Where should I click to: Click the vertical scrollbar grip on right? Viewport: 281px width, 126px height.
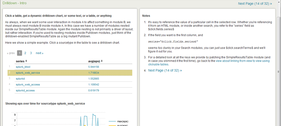coord(279,72)
